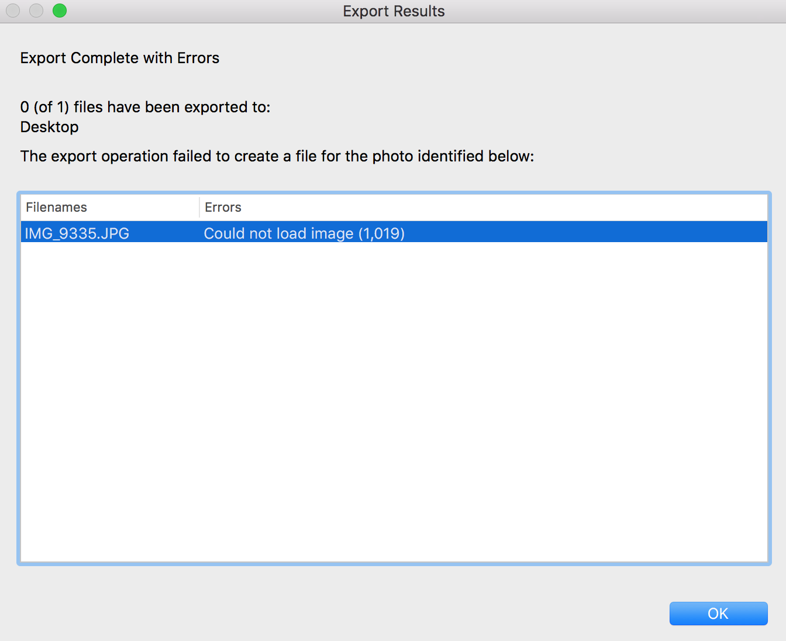Click the OK button
The image size is (786, 641).
click(718, 614)
